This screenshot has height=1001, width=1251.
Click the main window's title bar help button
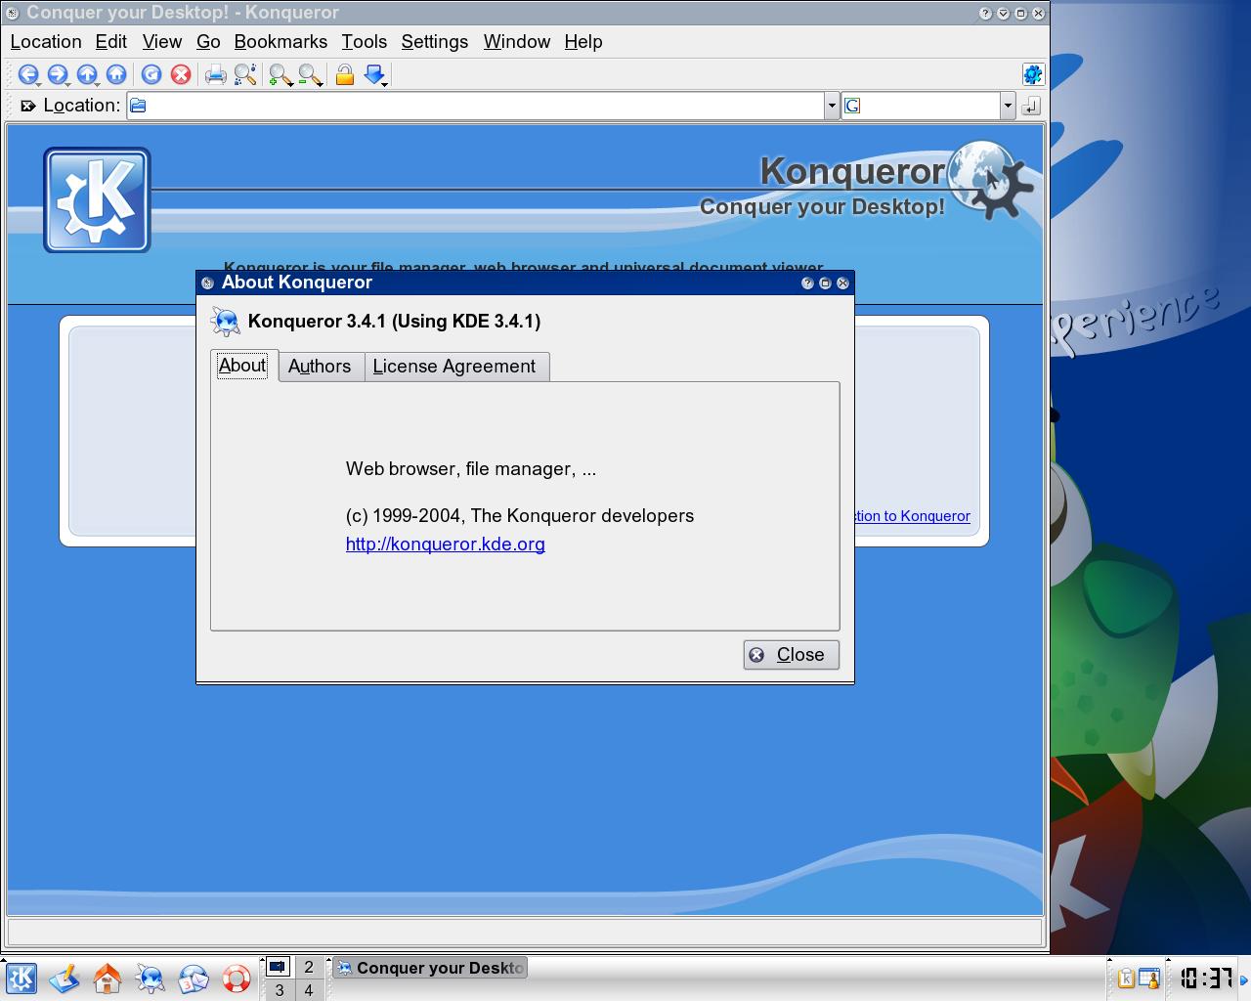pos(985,13)
